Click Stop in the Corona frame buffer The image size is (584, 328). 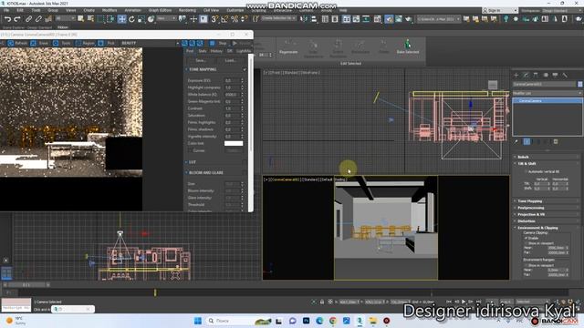tap(219, 43)
